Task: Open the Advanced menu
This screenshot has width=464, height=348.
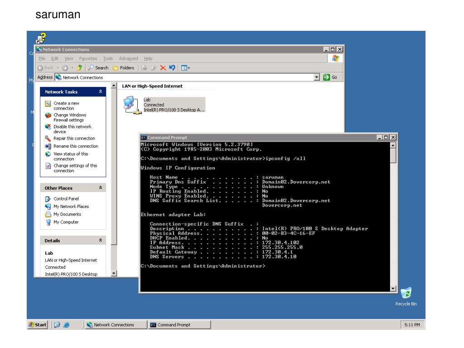Action: pos(128,58)
